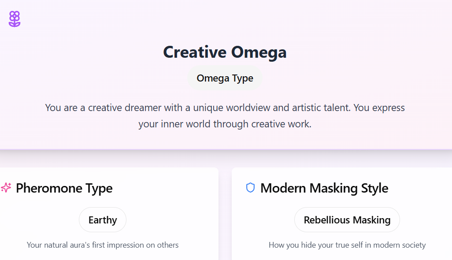Click the word "Type" in the Omega badge
The height and width of the screenshot is (260, 452).
click(243, 78)
